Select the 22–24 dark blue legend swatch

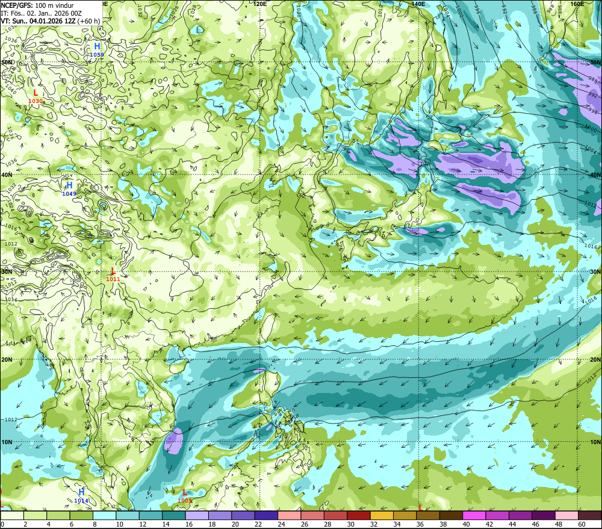[x=267, y=515]
